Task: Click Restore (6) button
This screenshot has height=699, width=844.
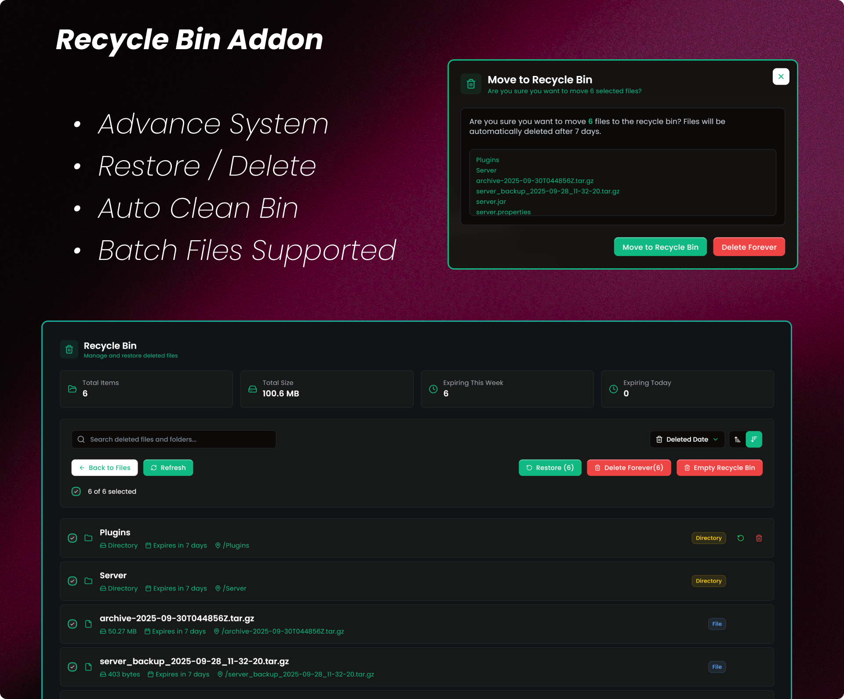Action: click(549, 468)
